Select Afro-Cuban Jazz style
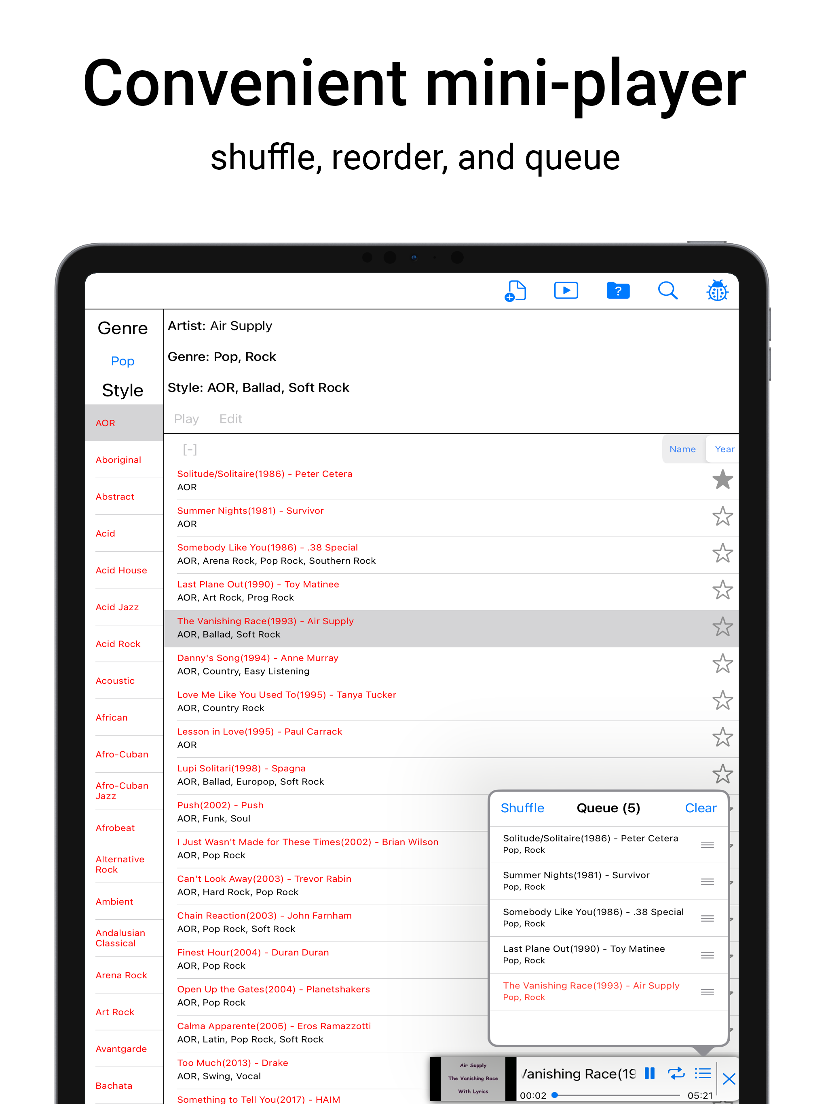This screenshot has height=1104, width=828. click(125, 791)
